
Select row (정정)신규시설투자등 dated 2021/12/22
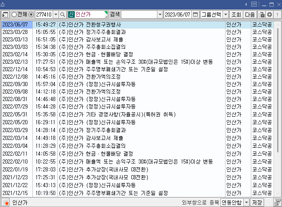point(137,185)
